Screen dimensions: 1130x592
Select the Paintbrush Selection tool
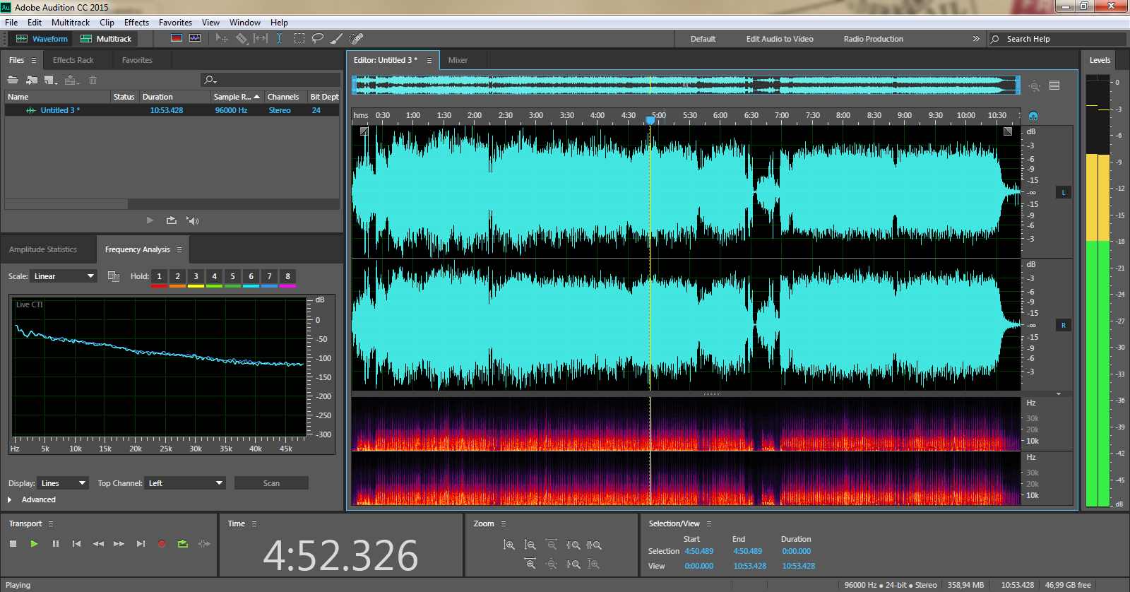[337, 38]
